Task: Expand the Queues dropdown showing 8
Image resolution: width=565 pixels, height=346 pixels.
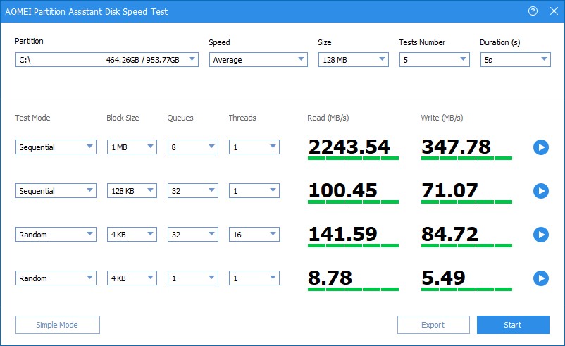Action: [192, 147]
